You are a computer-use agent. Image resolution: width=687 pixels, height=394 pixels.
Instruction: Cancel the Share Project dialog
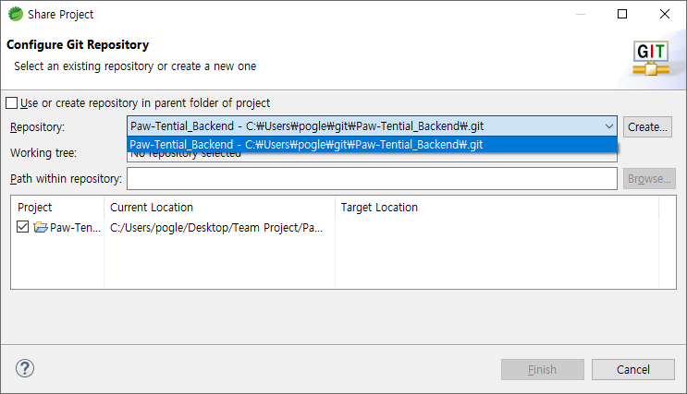[x=633, y=369]
